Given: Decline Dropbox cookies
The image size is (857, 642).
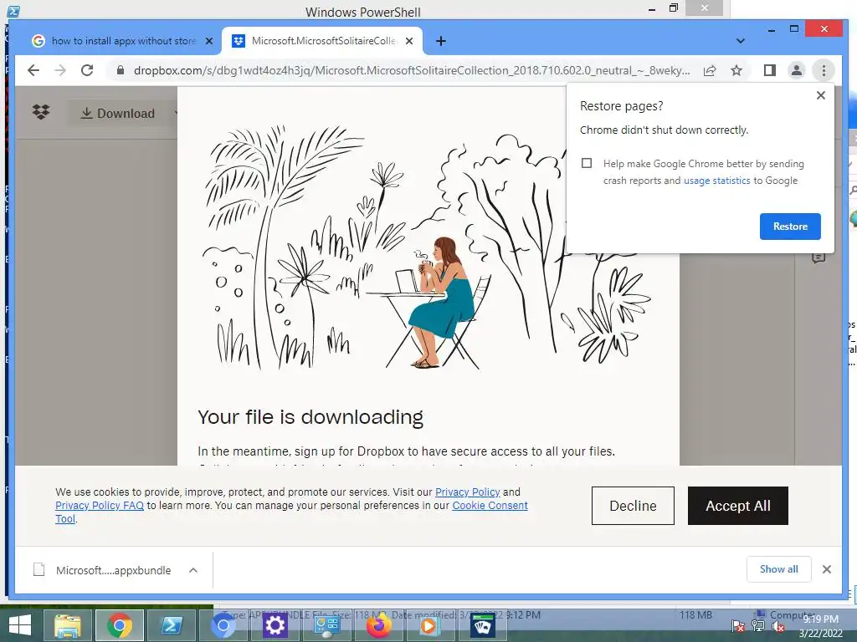Looking at the screenshot, I should tap(633, 506).
